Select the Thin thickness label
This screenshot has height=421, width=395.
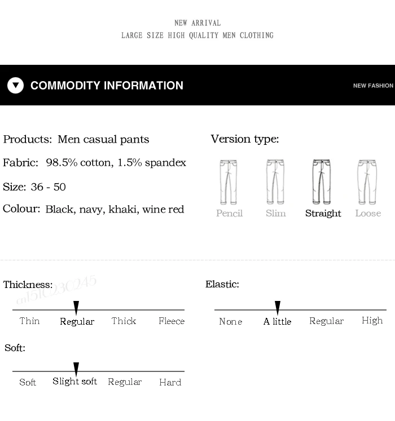[29, 321]
